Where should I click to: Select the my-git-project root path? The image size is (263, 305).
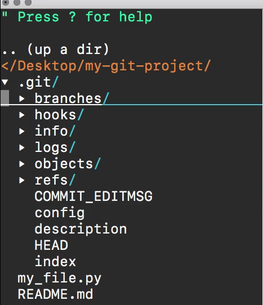(x=106, y=66)
